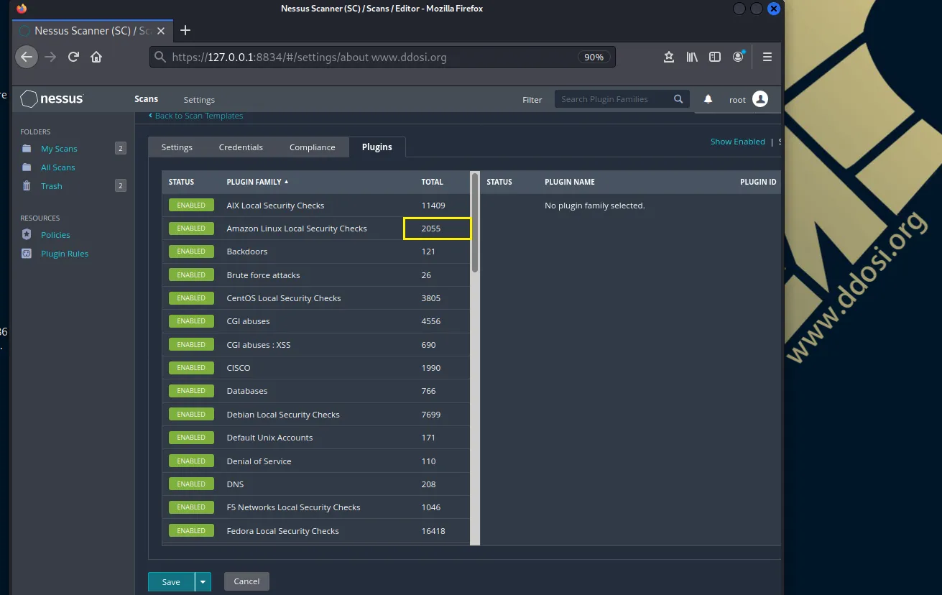Toggle Firefox sidebar view icon
Image resolution: width=942 pixels, height=595 pixels.
click(x=715, y=57)
